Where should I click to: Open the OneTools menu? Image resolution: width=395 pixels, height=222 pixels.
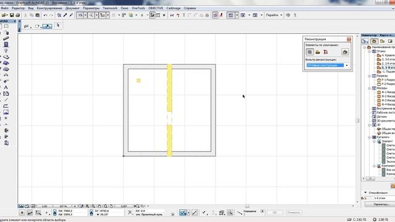[x=138, y=8]
